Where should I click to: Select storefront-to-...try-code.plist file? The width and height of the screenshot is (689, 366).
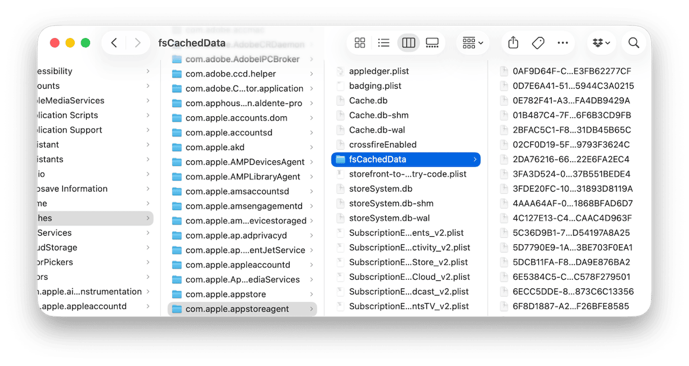tap(406, 175)
